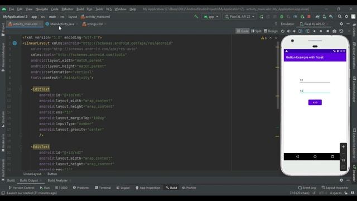Collapse the second EditText code fold
This screenshot has width=357, height=201.
(21, 147)
